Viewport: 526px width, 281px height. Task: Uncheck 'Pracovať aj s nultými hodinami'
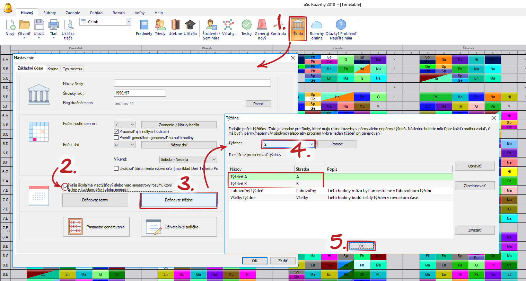(x=116, y=132)
